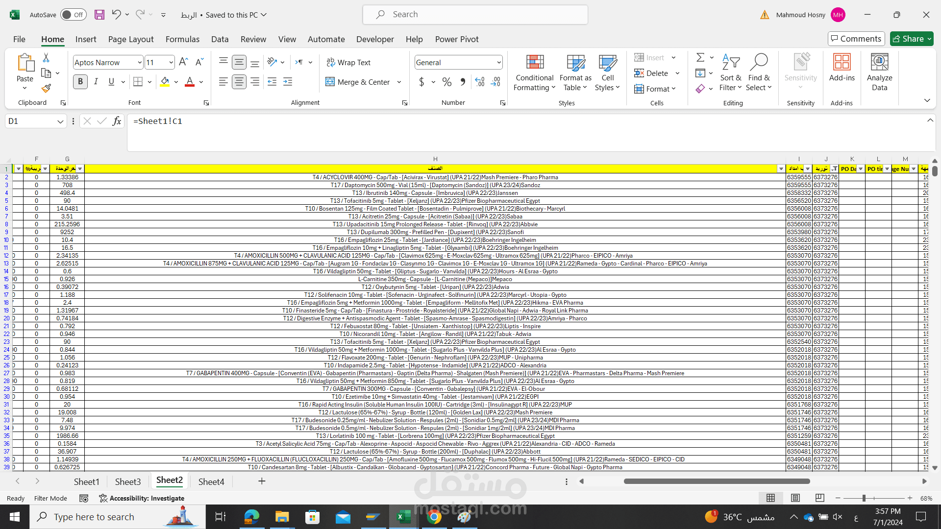This screenshot has width=941, height=529.
Task: Open Add-ins from the ribbon
Action: (842, 68)
